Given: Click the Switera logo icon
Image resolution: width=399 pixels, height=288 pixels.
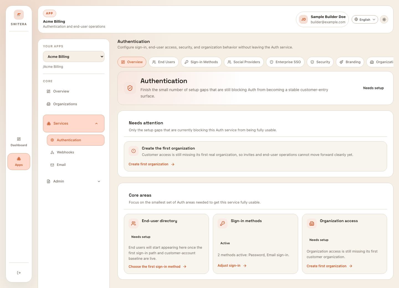Looking at the screenshot, I should pyautogui.click(x=19, y=15).
